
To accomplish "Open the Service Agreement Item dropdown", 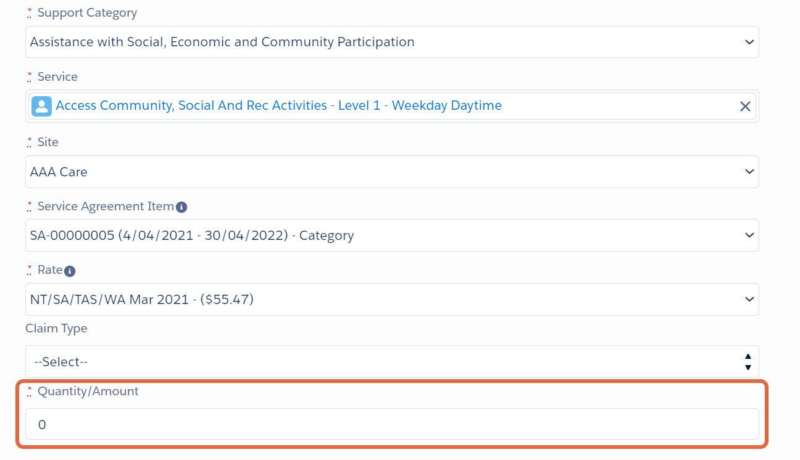I will coord(392,235).
